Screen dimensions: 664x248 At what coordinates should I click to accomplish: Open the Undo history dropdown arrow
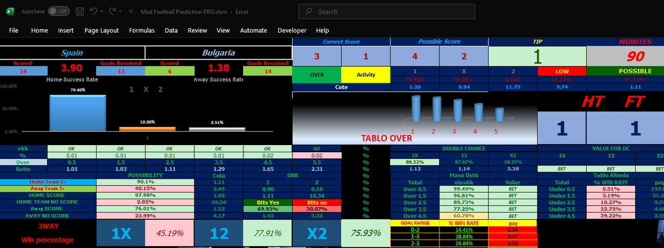[102, 11]
